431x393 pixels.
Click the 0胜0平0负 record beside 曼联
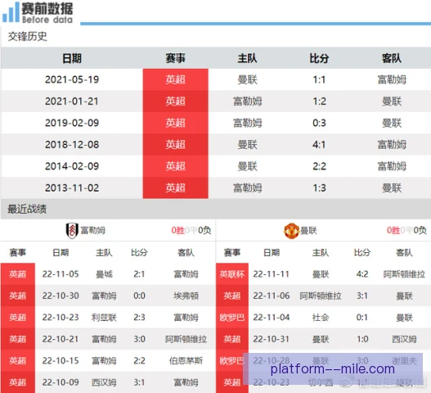click(x=406, y=230)
